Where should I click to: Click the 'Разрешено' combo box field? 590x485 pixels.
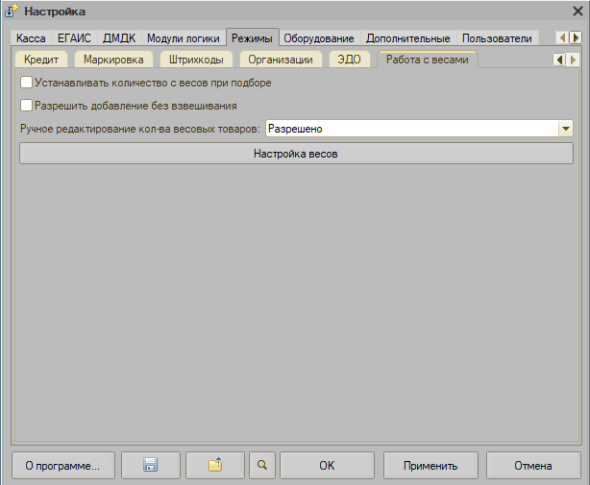(x=410, y=128)
